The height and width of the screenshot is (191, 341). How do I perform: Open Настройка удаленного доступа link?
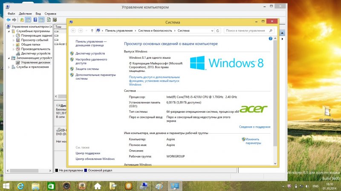91,61
